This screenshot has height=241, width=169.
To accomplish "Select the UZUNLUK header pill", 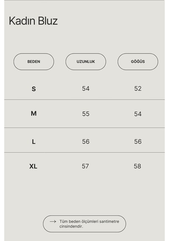I will point(86,62).
